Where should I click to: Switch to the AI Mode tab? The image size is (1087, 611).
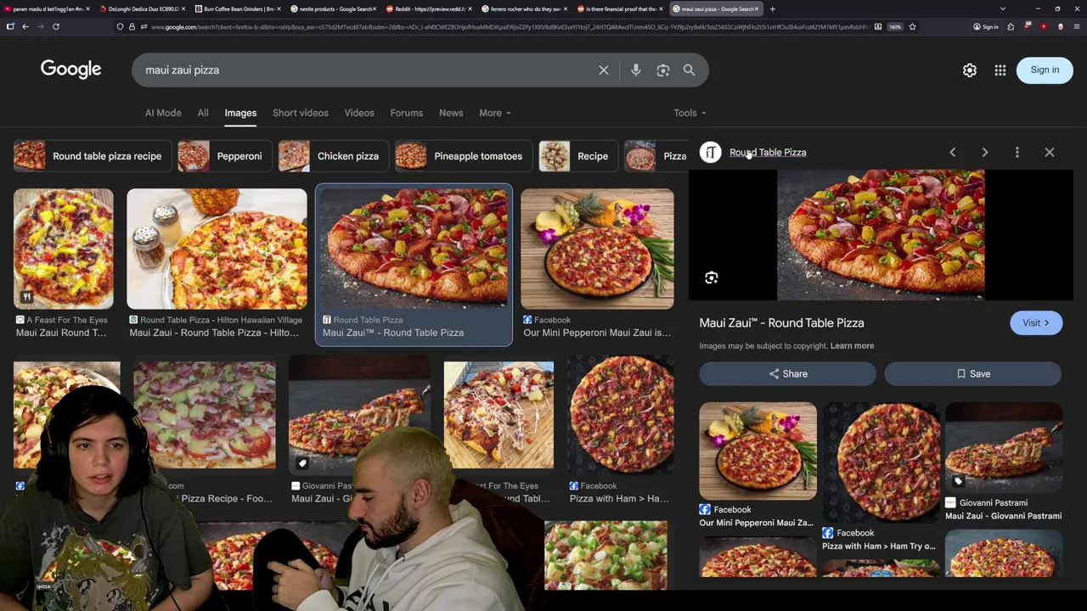click(x=163, y=113)
